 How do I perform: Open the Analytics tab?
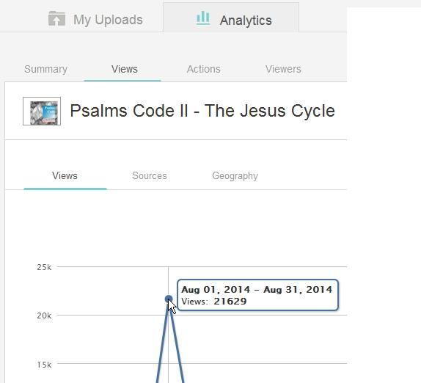(x=231, y=18)
